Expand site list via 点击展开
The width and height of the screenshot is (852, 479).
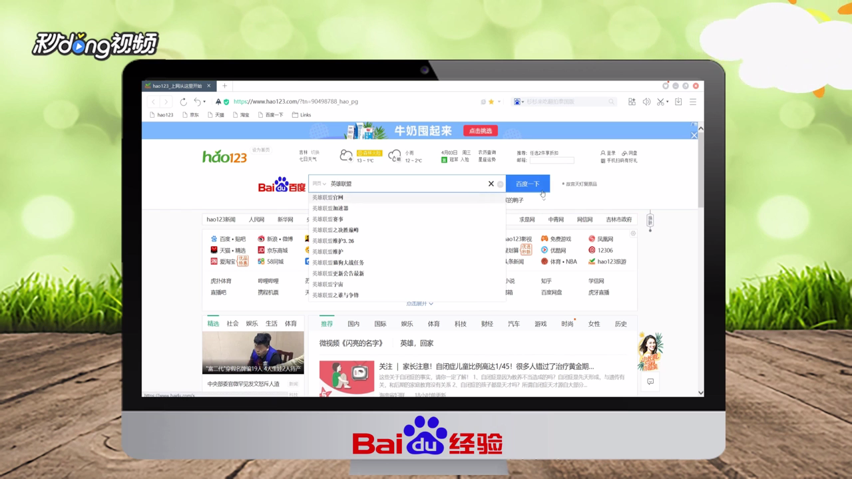coord(419,303)
